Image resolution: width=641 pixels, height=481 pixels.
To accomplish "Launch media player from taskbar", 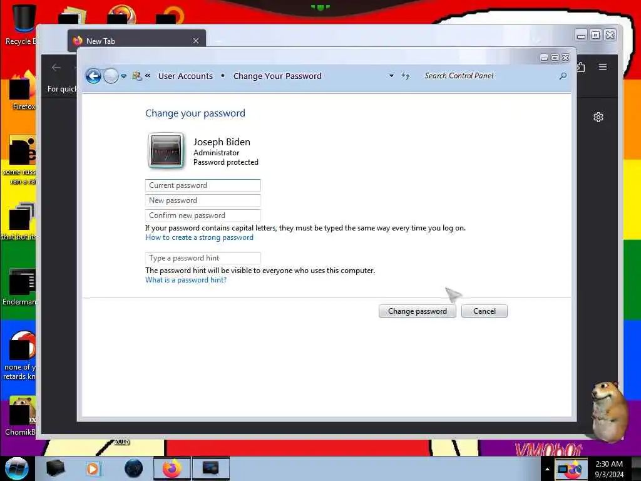I will pyautogui.click(x=93, y=468).
